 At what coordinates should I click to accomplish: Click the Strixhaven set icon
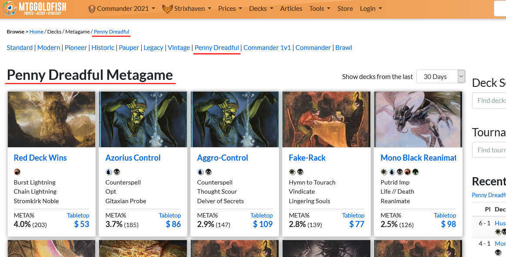167,9
